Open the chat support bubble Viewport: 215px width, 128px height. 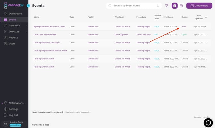tap(208, 123)
